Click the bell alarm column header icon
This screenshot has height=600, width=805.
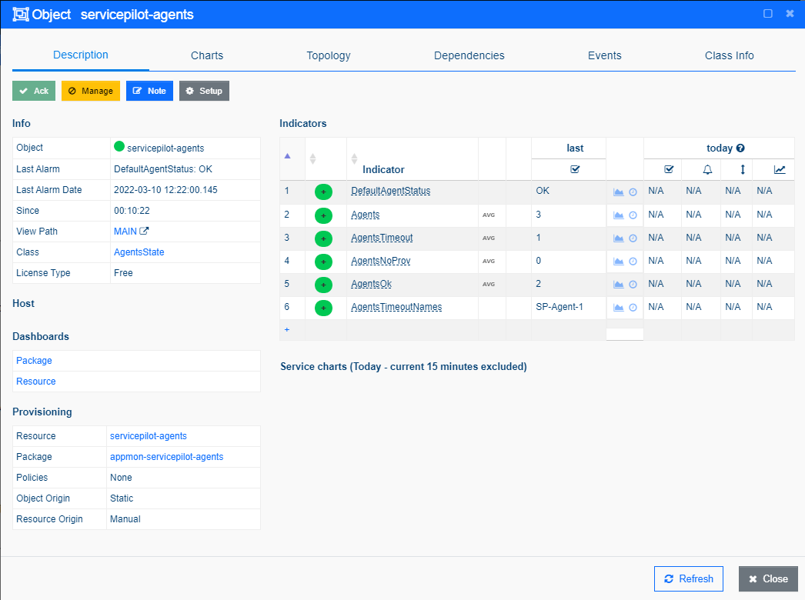tap(707, 170)
